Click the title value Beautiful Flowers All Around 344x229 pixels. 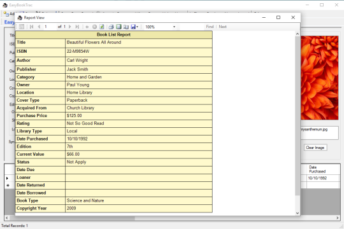click(x=94, y=42)
